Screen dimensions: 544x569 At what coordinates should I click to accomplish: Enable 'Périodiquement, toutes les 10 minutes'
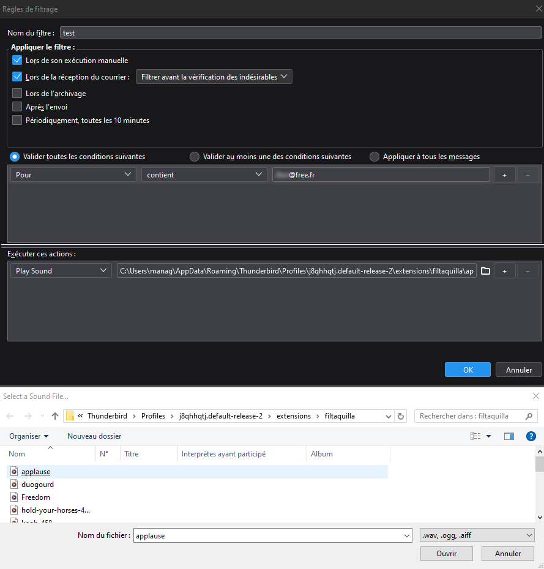pyautogui.click(x=17, y=120)
